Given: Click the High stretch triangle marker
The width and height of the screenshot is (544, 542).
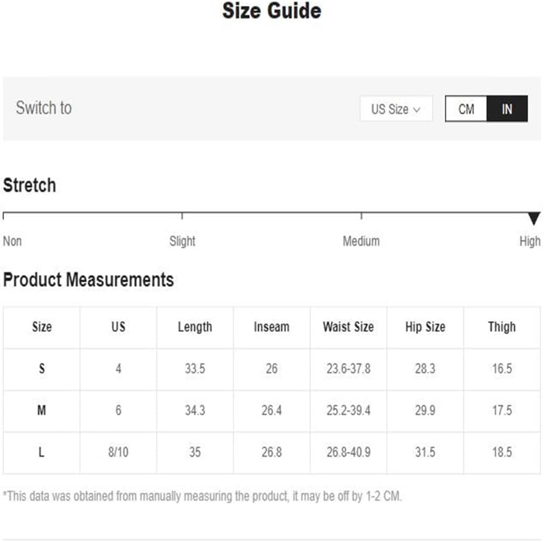Looking at the screenshot, I should pos(533,219).
